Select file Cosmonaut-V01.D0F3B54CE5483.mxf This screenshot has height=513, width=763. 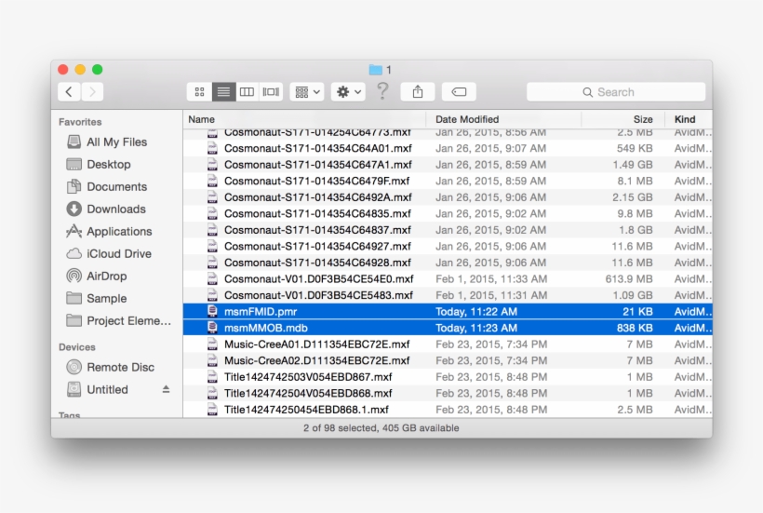[x=448, y=295]
